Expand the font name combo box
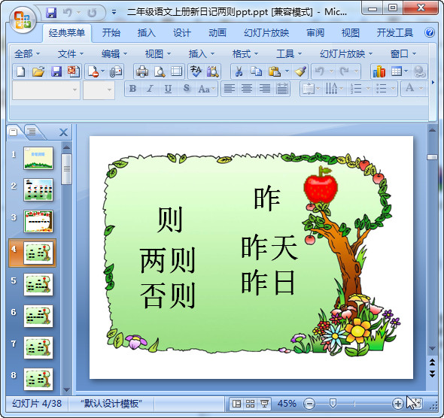This screenshot has height=418, width=444. pyautogui.click(x=75, y=90)
